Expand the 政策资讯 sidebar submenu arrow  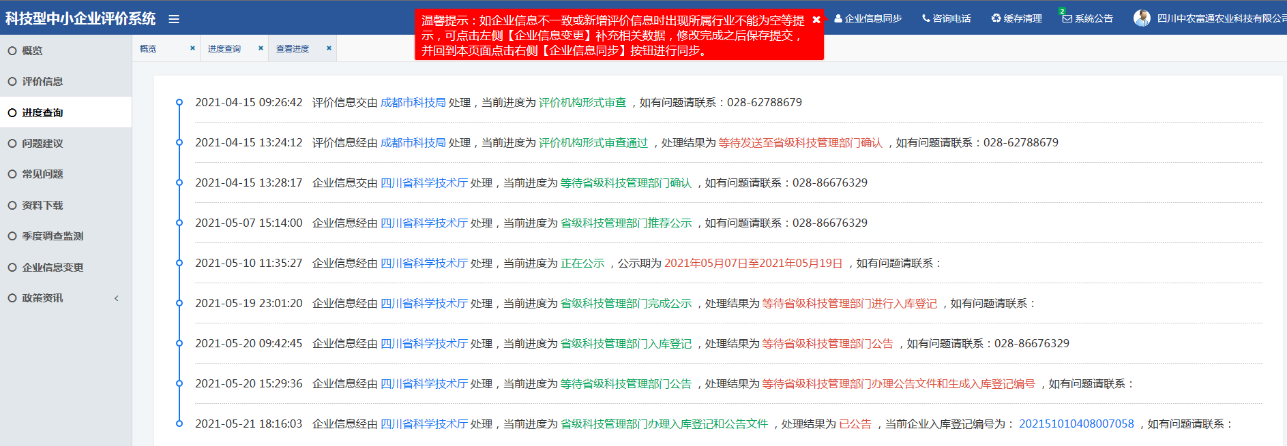pos(117,298)
